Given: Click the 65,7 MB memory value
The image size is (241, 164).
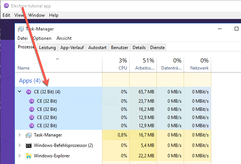Looking at the screenshot, I should coord(146,92).
